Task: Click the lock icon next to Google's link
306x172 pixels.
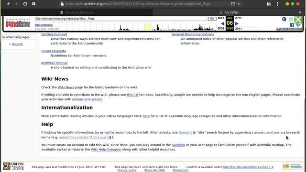Action: [x=194, y=133]
